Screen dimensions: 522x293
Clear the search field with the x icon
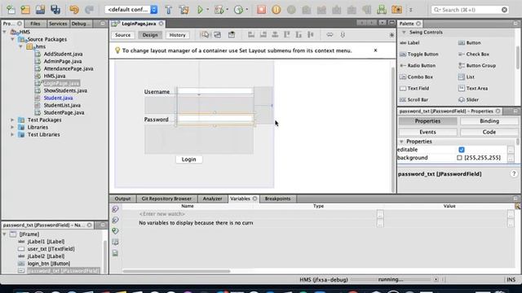tap(504, 10)
